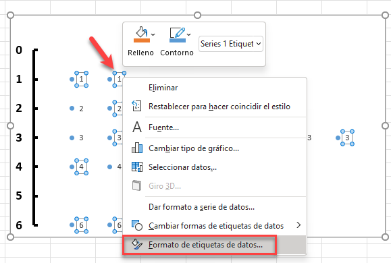Select axis label 0

coord(19,50)
